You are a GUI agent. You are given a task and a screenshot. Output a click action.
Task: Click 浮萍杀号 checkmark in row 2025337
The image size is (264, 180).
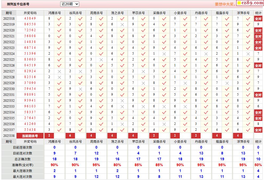pos(248,130)
